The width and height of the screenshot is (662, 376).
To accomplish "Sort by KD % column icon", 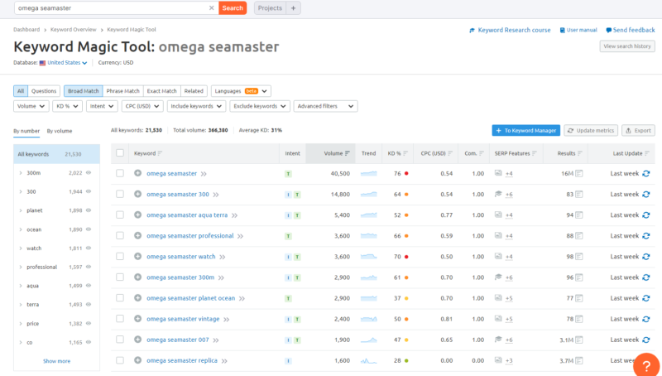I will (x=405, y=153).
